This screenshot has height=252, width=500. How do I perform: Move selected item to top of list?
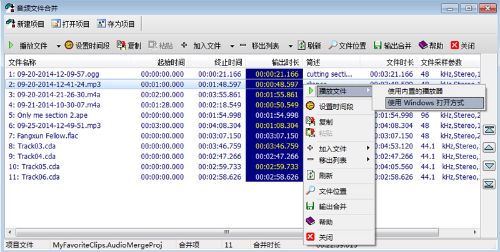(489, 130)
